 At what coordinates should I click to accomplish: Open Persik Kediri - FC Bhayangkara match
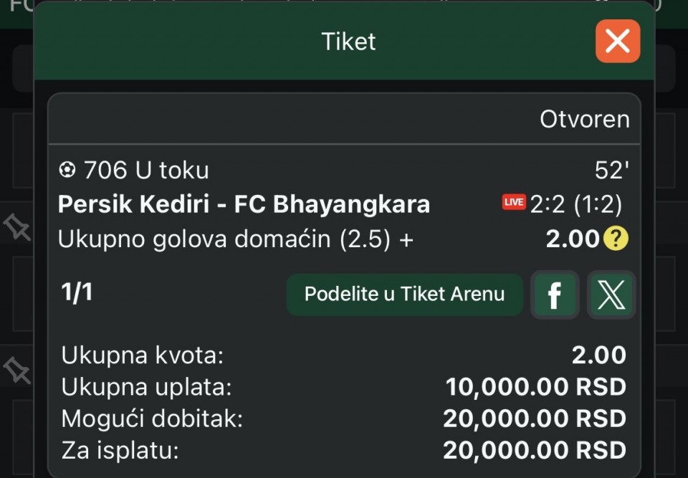tap(244, 204)
